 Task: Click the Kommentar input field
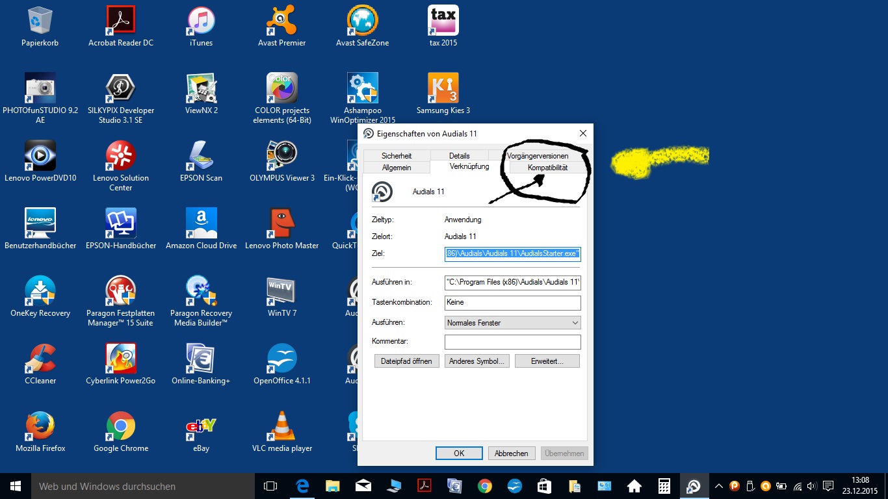point(512,342)
